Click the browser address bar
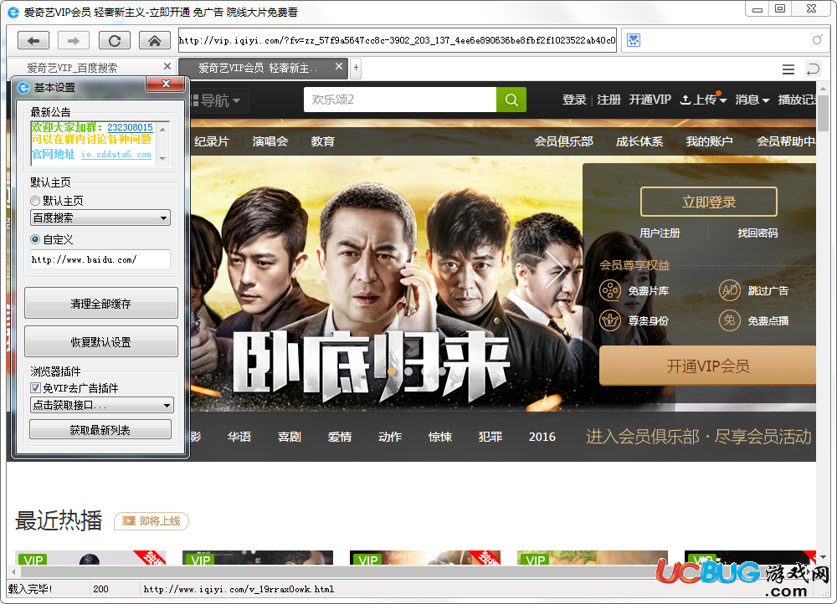The image size is (837, 604). tap(397, 40)
